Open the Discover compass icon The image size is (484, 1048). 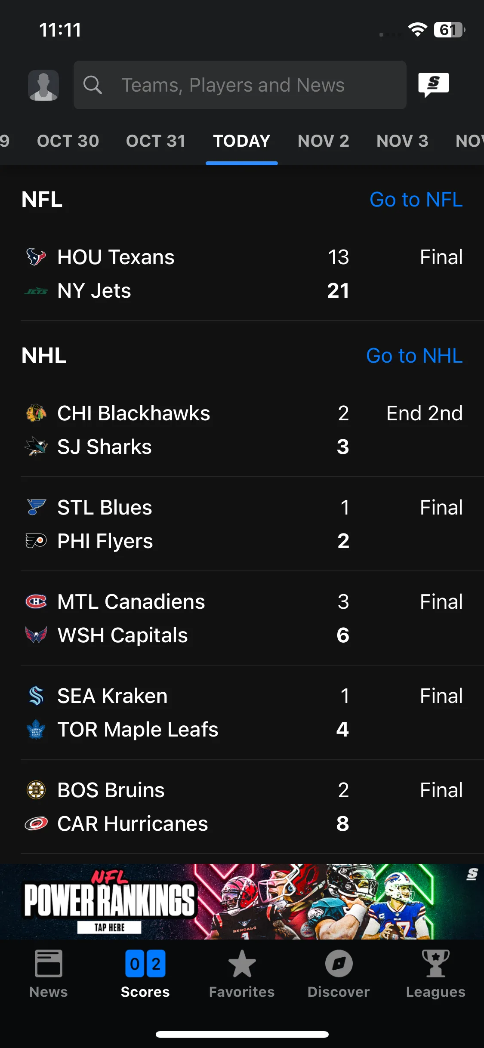[x=339, y=964]
